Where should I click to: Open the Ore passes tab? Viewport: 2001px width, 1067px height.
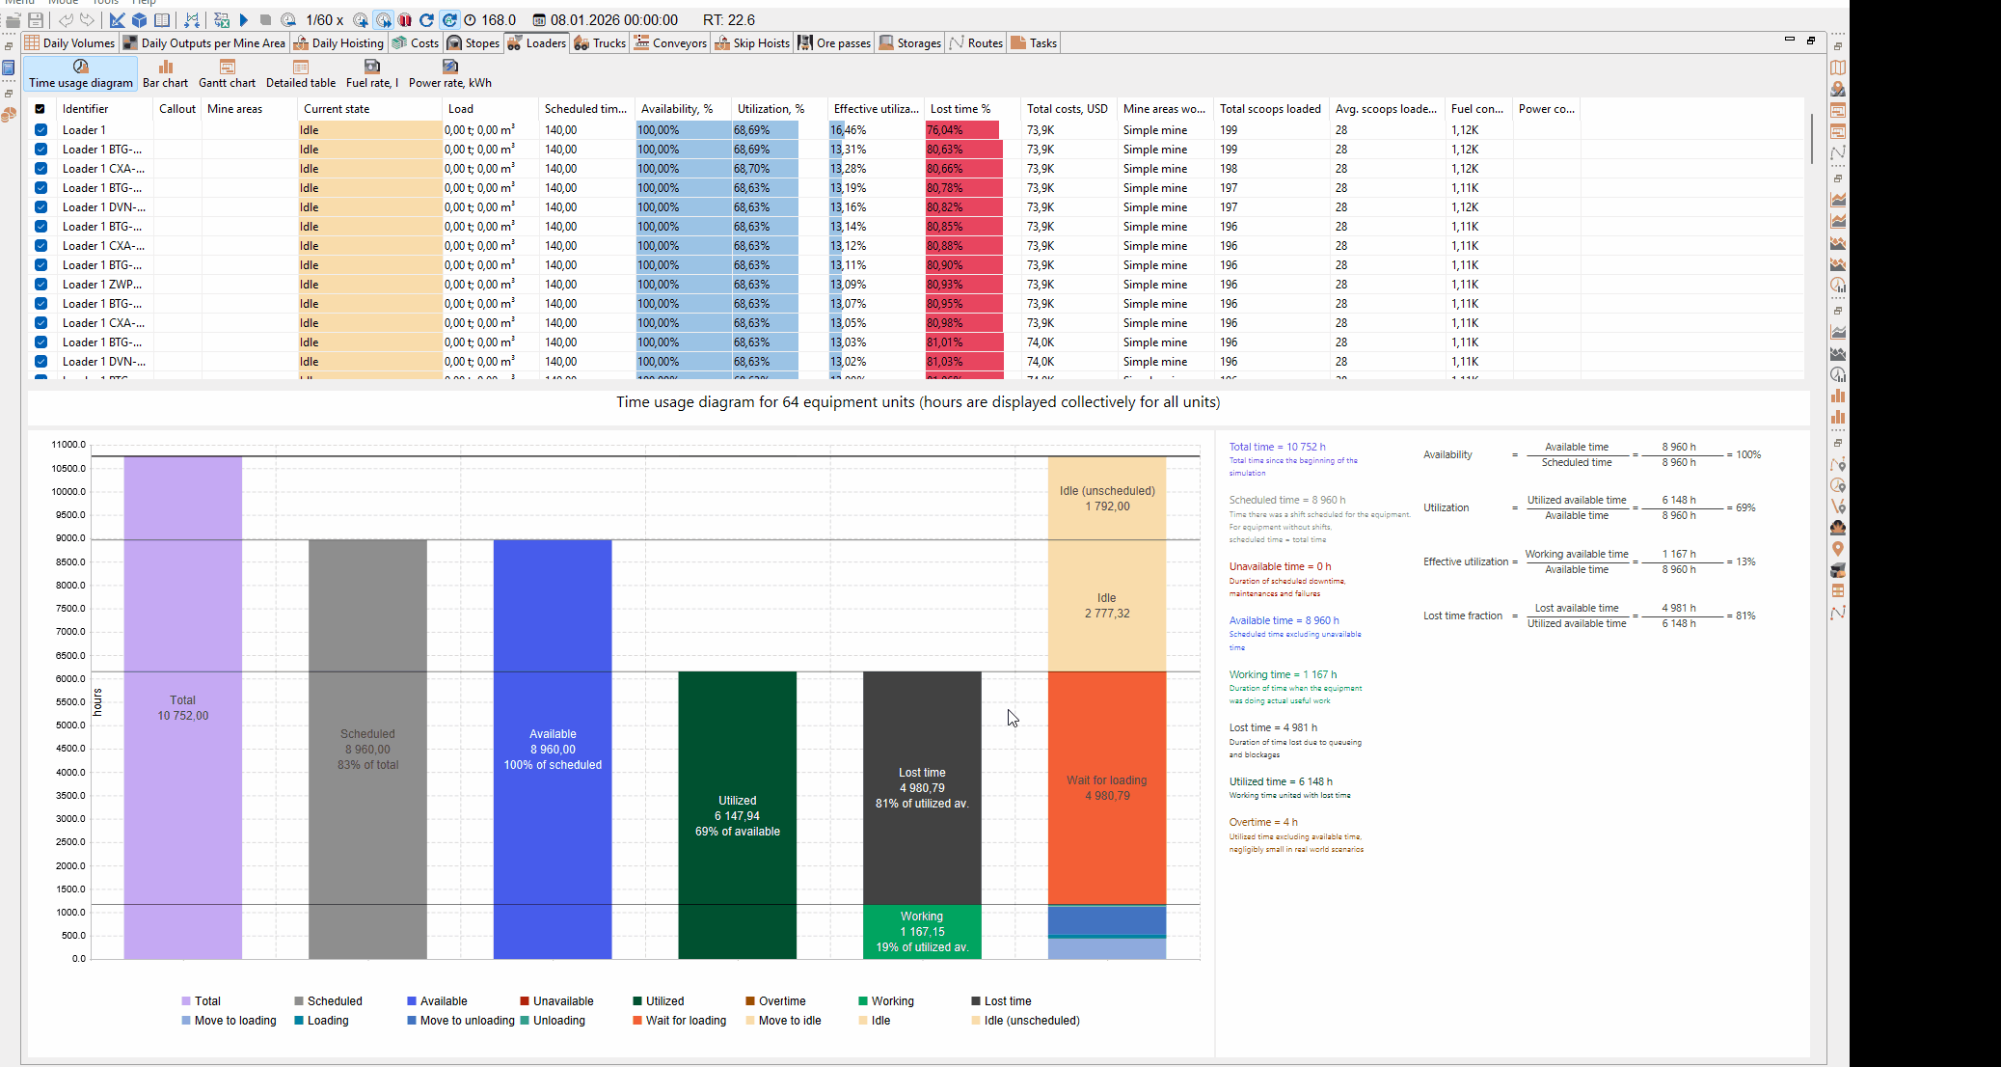834,43
